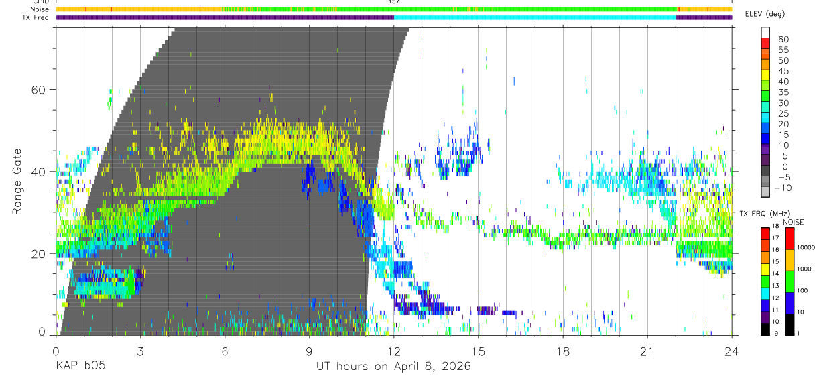Click the 21 tick label on time axis
Viewport: 823px width, 380px height.
point(647,351)
